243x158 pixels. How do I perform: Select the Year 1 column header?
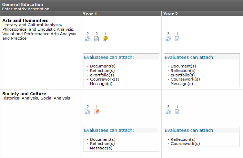coord(90,14)
